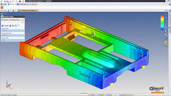
Task: Play the filling animation
Action: [x=10, y=26]
